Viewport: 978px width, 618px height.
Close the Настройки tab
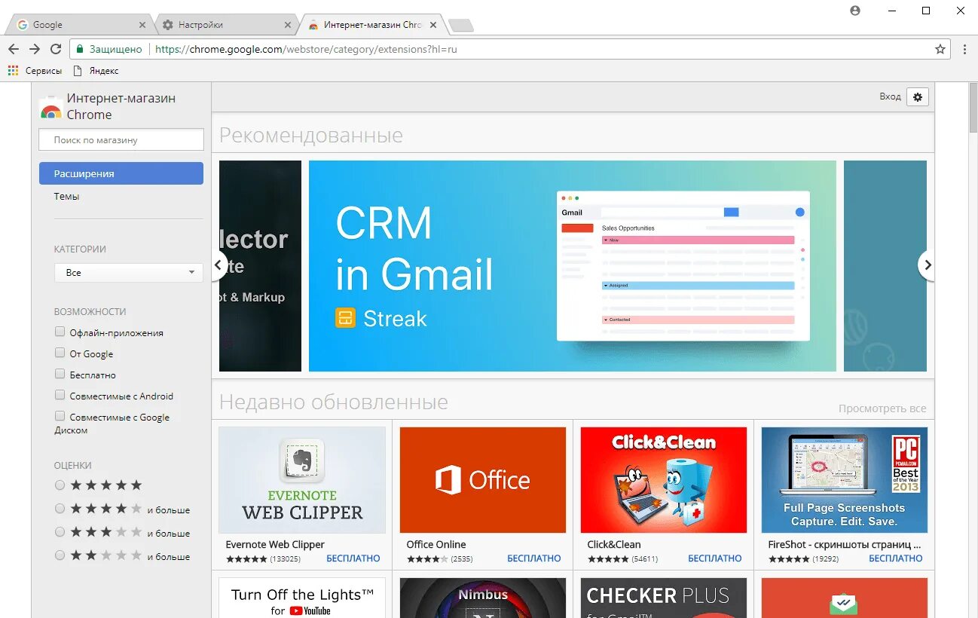pyautogui.click(x=287, y=25)
